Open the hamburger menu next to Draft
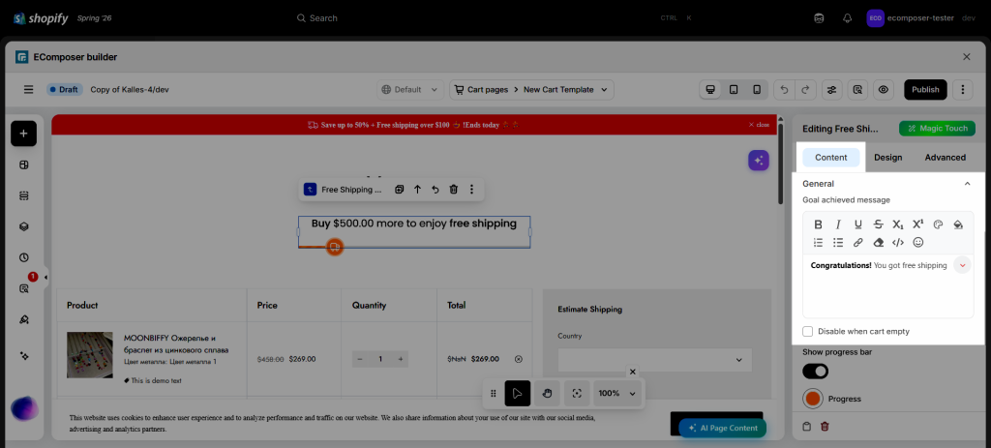The height and width of the screenshot is (448, 991). pyautogui.click(x=28, y=90)
